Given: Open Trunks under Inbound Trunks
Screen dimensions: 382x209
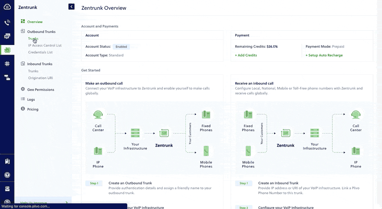Looking at the screenshot, I should [33, 71].
